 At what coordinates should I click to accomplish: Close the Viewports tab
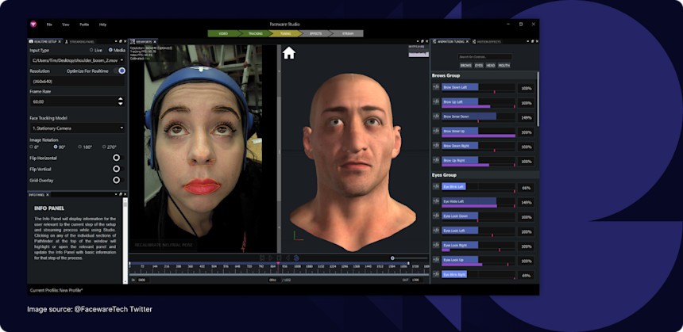coord(154,42)
